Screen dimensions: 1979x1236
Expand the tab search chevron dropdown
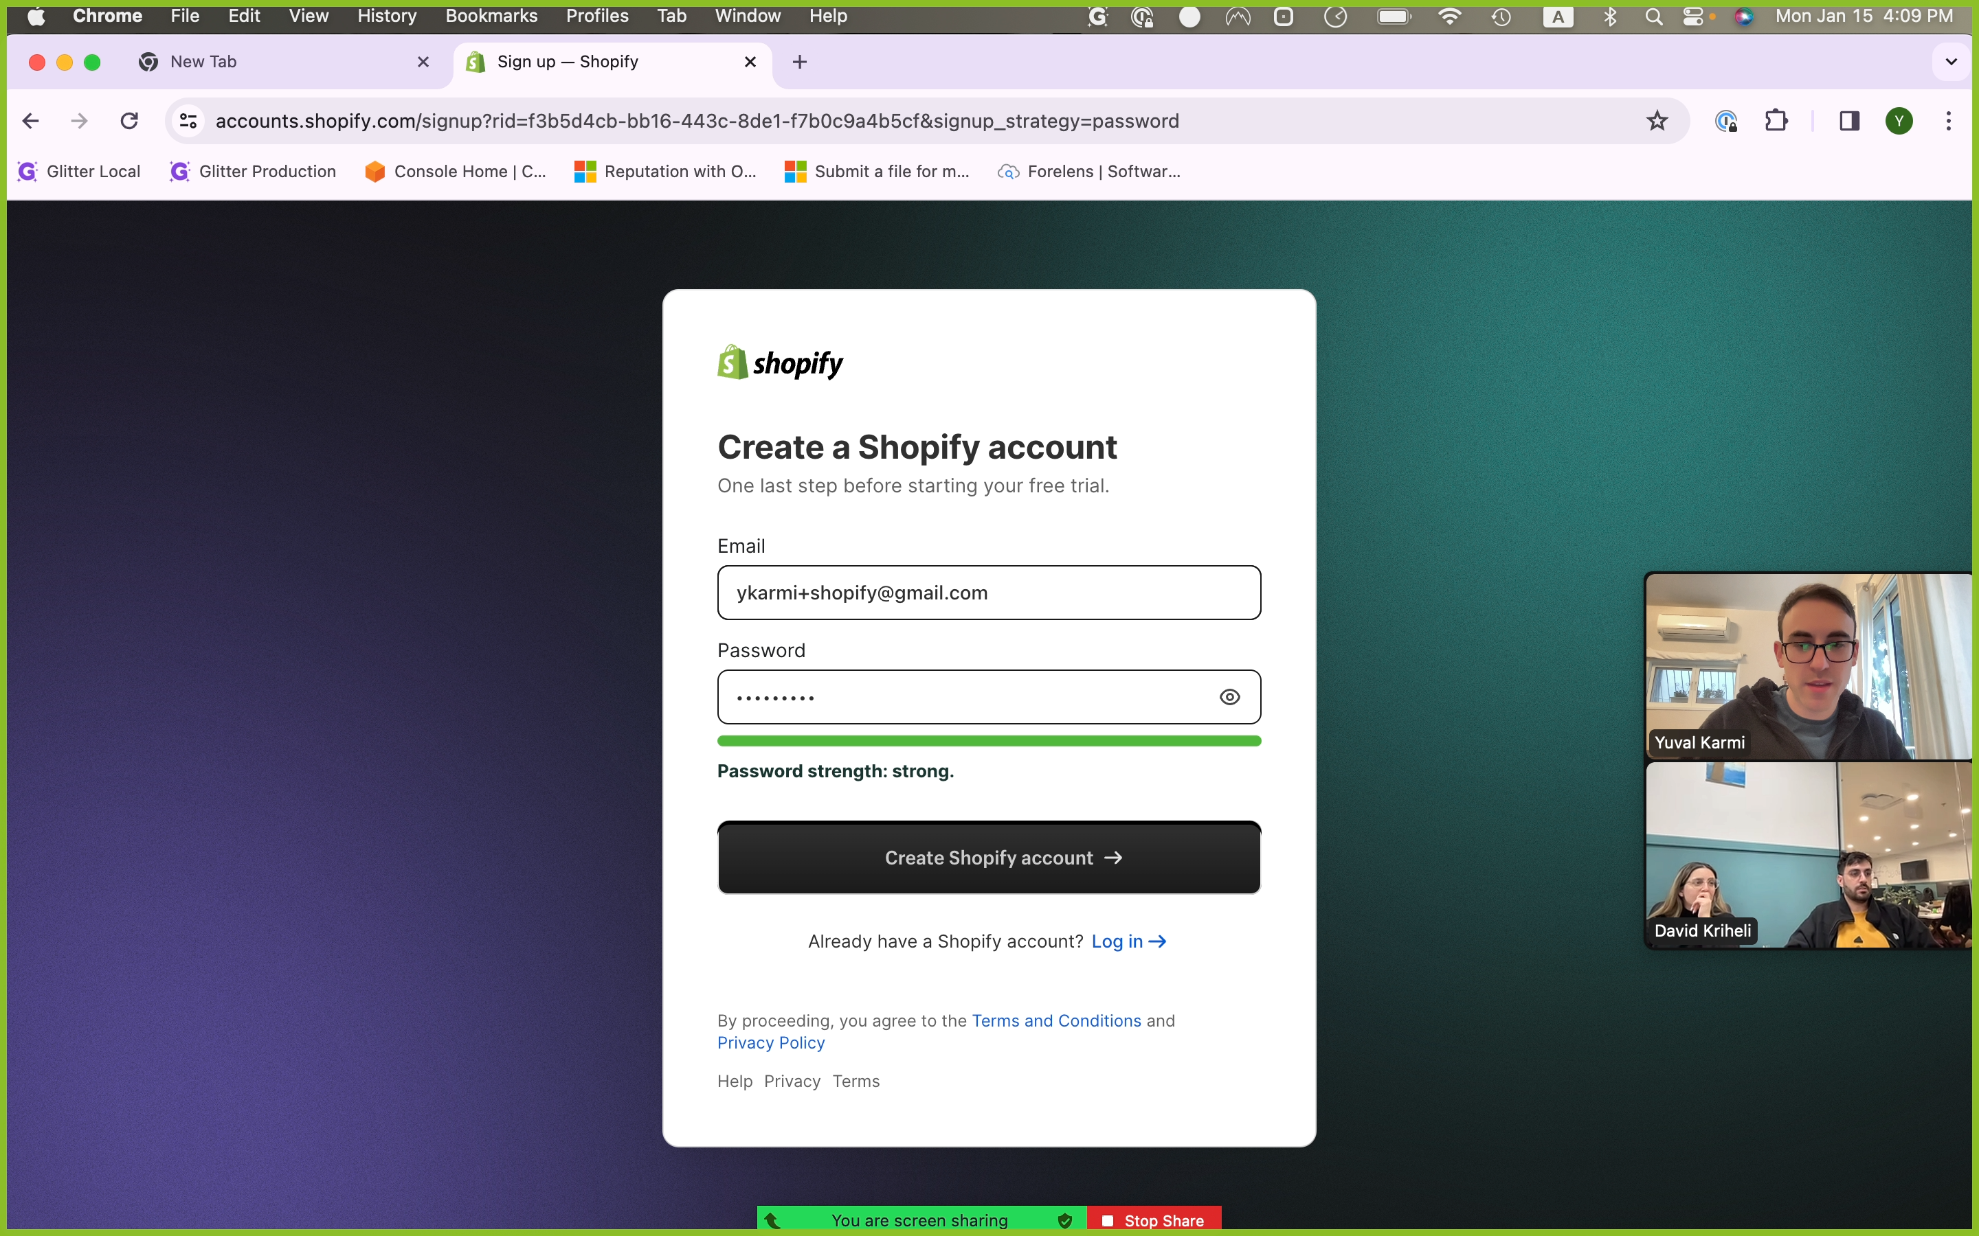[1952, 62]
